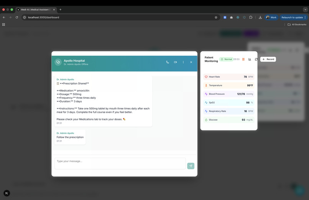This screenshot has width=309, height=200.
Task: Open the multicolor dots browser extension
Action: [244, 17]
